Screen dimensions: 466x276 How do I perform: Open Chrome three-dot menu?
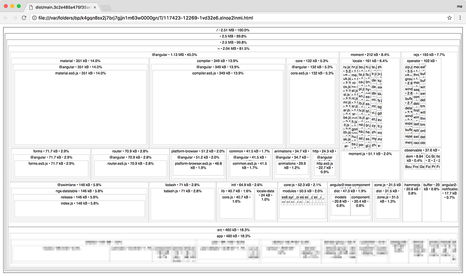pyautogui.click(x=460, y=18)
